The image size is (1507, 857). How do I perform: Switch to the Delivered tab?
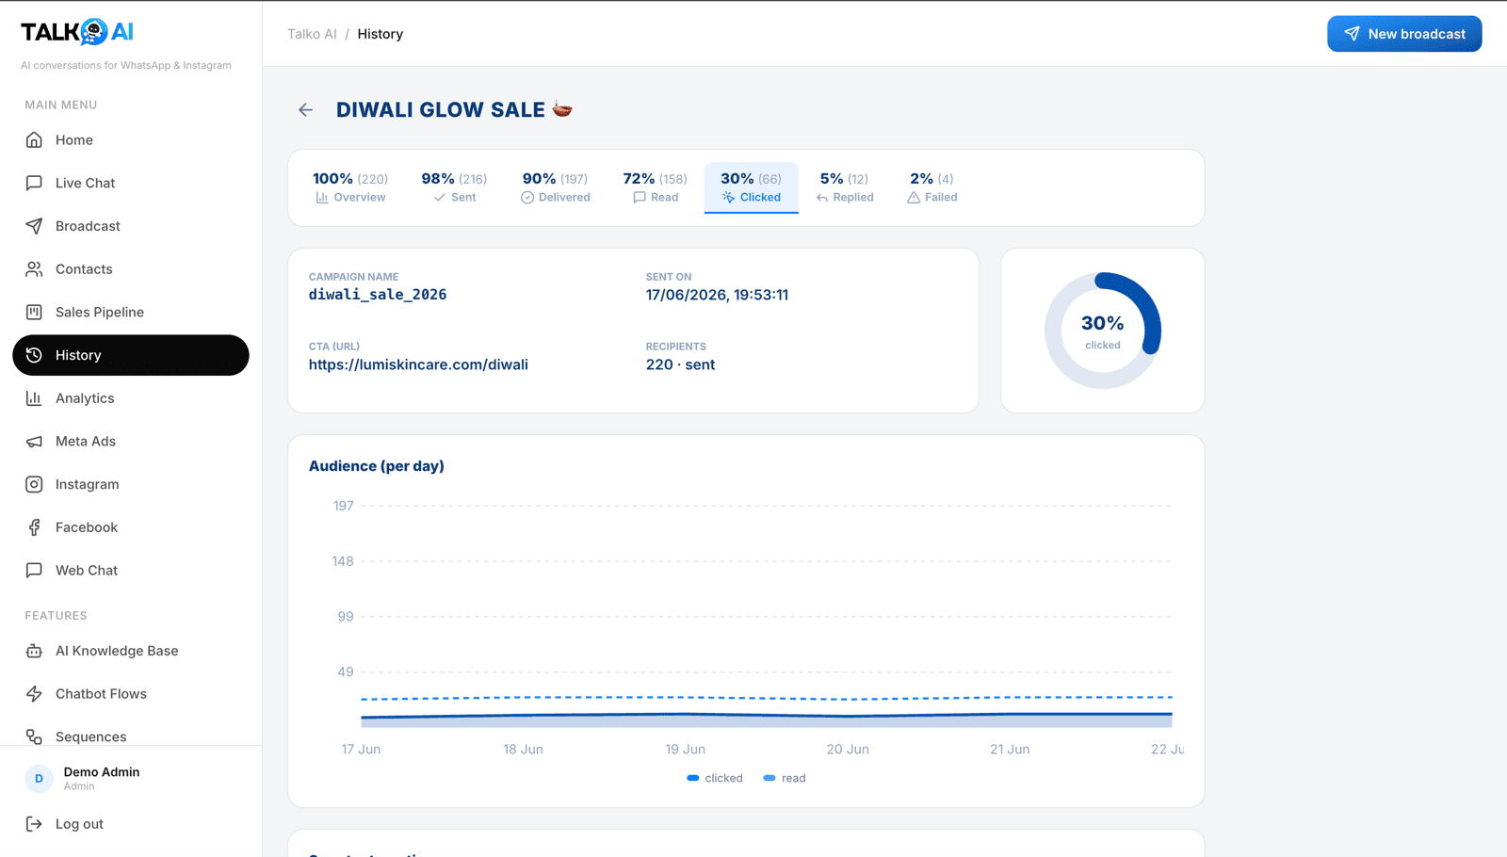(556, 186)
